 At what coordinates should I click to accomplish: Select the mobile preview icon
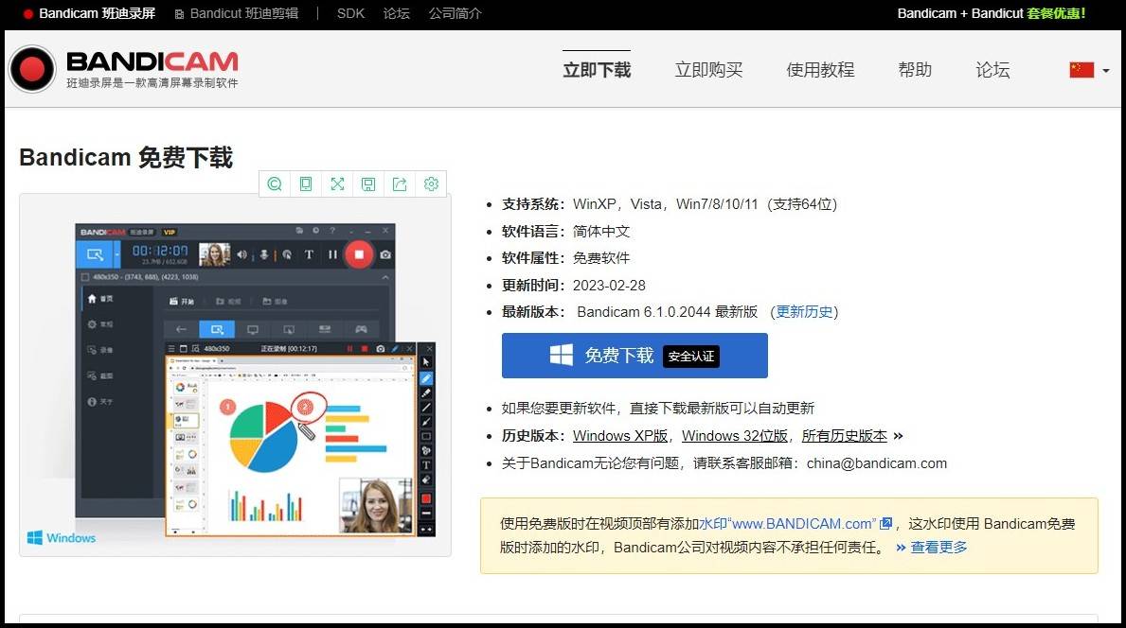(x=305, y=183)
